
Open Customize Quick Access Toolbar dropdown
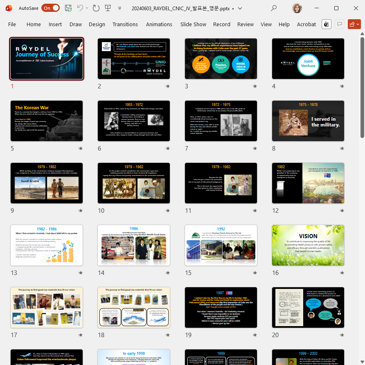pos(119,8)
